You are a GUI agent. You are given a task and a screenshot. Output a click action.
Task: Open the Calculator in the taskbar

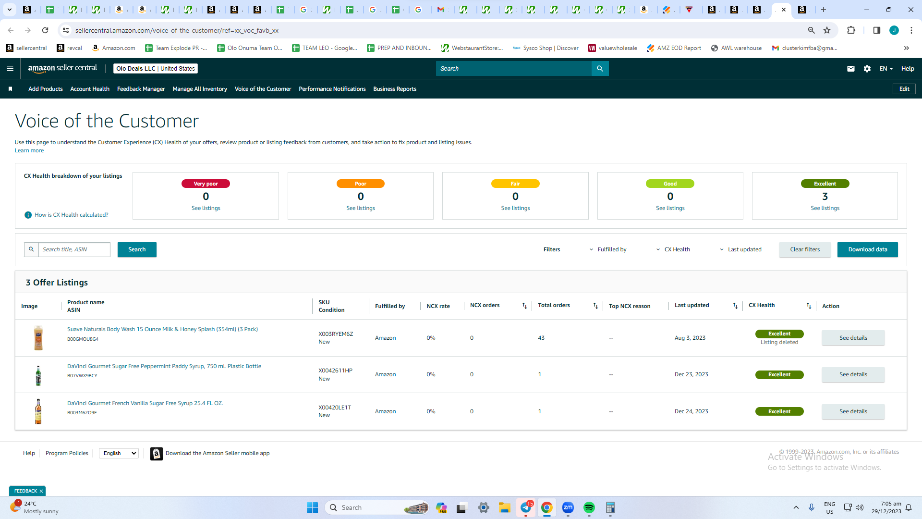(x=610, y=507)
